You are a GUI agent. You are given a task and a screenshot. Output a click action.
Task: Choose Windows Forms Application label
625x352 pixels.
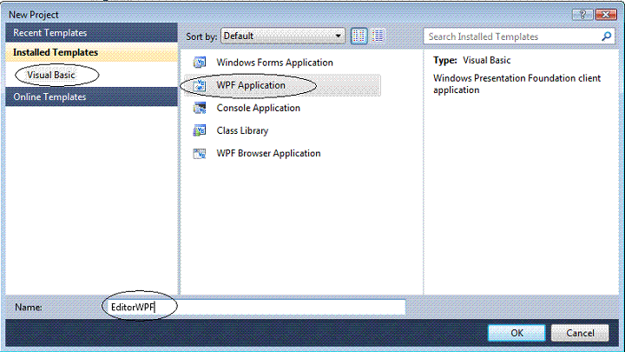pyautogui.click(x=274, y=63)
